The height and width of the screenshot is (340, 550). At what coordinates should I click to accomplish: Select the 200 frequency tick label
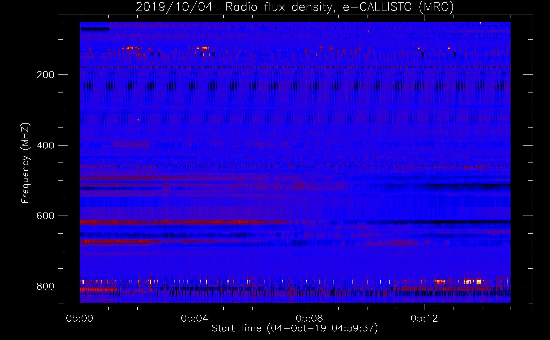(46, 75)
